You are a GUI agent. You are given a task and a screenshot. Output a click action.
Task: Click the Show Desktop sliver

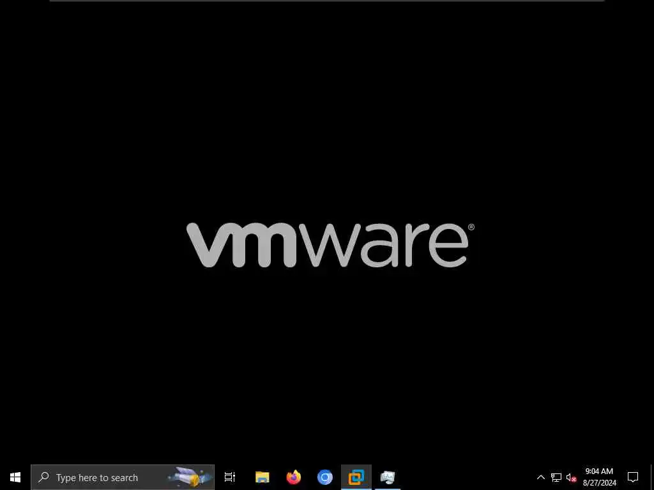[x=652, y=477]
